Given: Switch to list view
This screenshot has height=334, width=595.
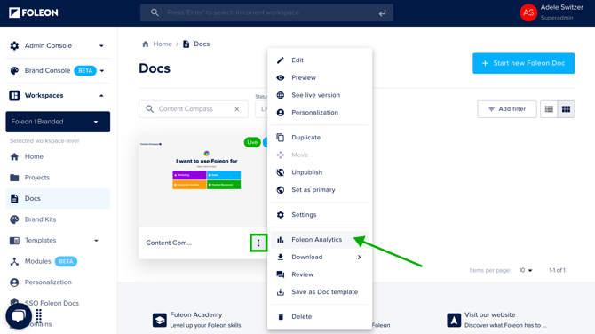Looking at the screenshot, I should tap(549, 109).
